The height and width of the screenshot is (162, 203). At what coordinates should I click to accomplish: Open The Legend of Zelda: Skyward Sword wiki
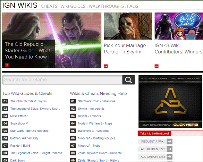tap(35, 109)
